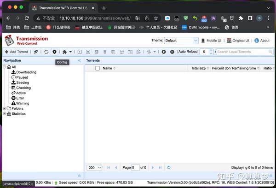Select Checking in navigation tree
The height and width of the screenshot is (188, 276).
click(23, 88)
